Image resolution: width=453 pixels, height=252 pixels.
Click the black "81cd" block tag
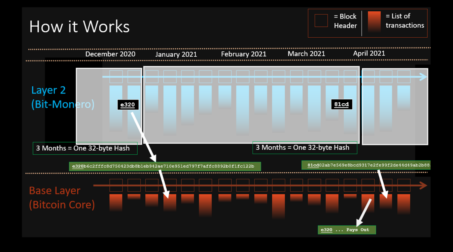342,104
